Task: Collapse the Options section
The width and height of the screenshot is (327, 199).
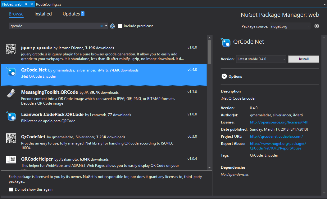Action: tap(224, 76)
